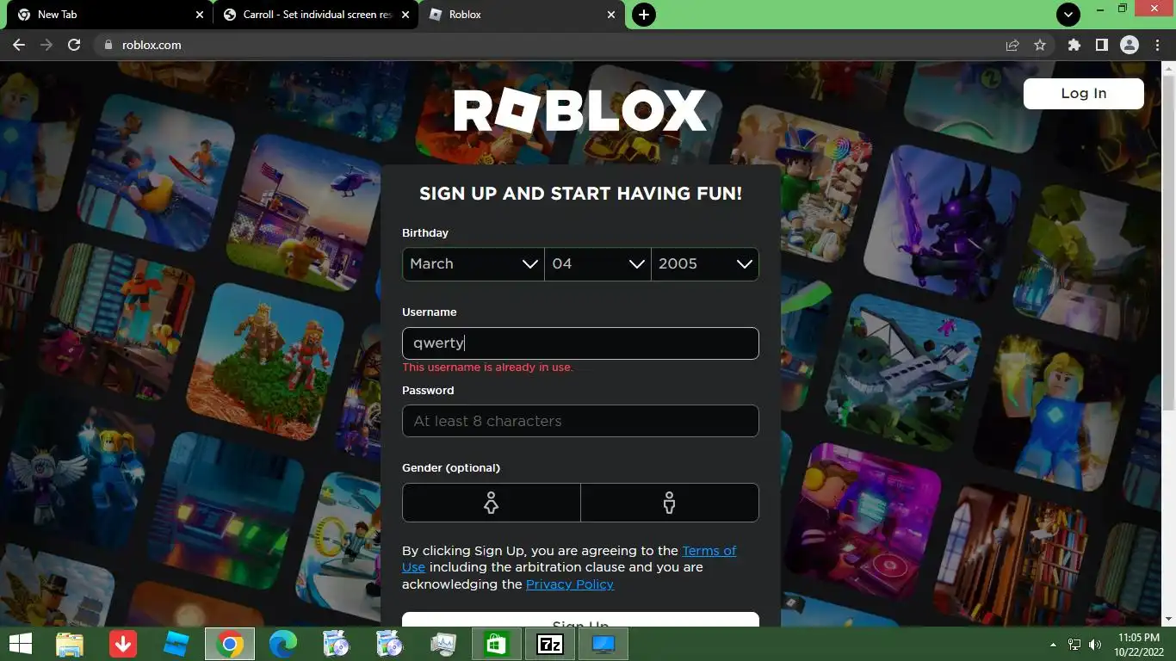The height and width of the screenshot is (661, 1176).
Task: Click the taskbar clock showing 11:05 PM
Action: (1138, 644)
